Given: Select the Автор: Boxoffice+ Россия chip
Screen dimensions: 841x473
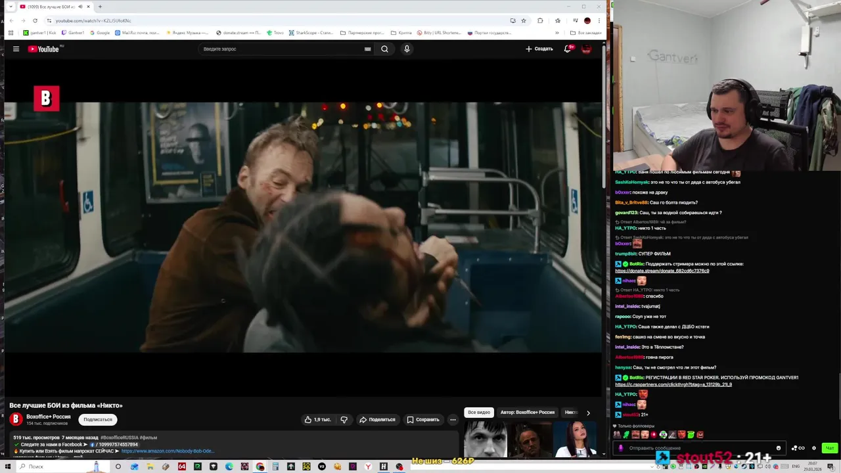Looking at the screenshot, I should 528,413.
